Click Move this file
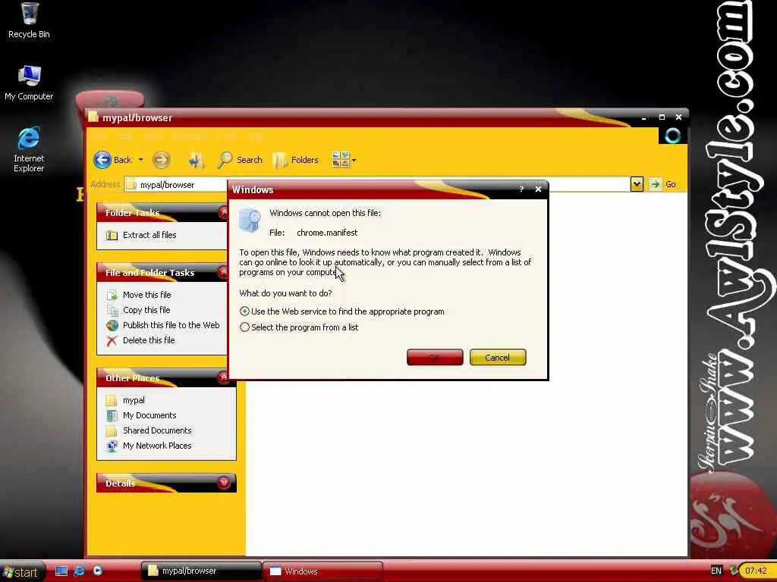Screen dimensions: 777x582 coord(146,295)
